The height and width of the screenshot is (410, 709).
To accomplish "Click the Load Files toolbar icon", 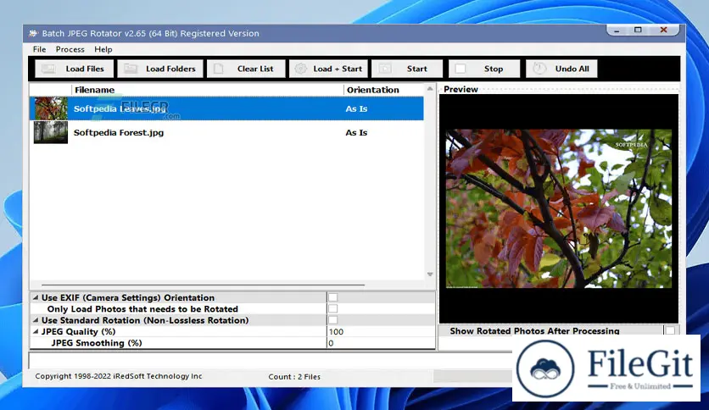I will [x=48, y=69].
